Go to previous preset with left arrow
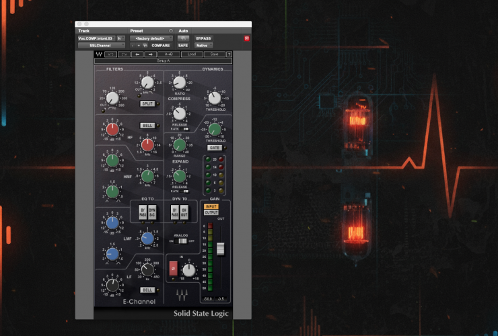The width and height of the screenshot is (498, 336). click(137, 54)
